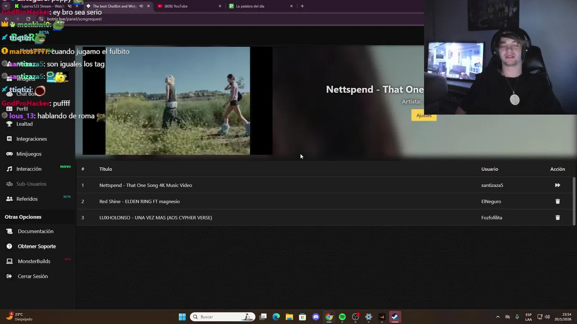The height and width of the screenshot is (324, 577).
Task: Click the song video thumbnail player
Action: click(178, 101)
